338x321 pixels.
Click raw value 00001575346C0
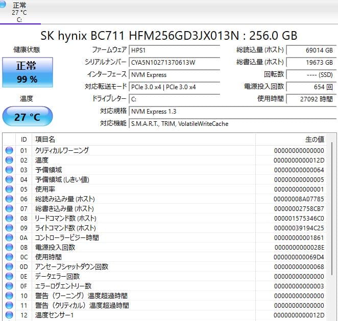(x=299, y=219)
